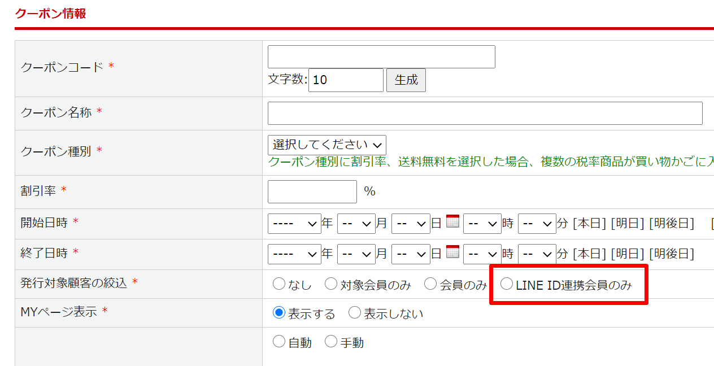This screenshot has height=366, width=714.
Task: Open the クーポン種別 dropdown
Action: 327,145
